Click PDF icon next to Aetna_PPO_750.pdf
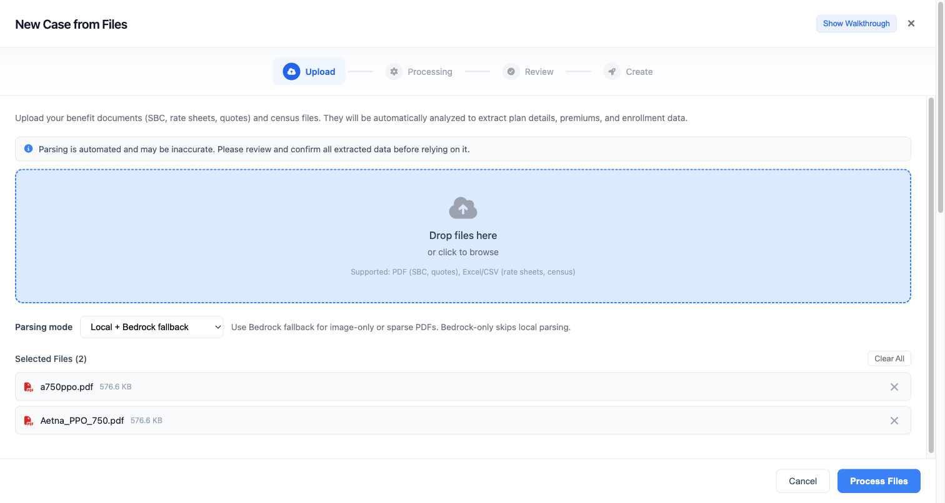 pos(29,421)
